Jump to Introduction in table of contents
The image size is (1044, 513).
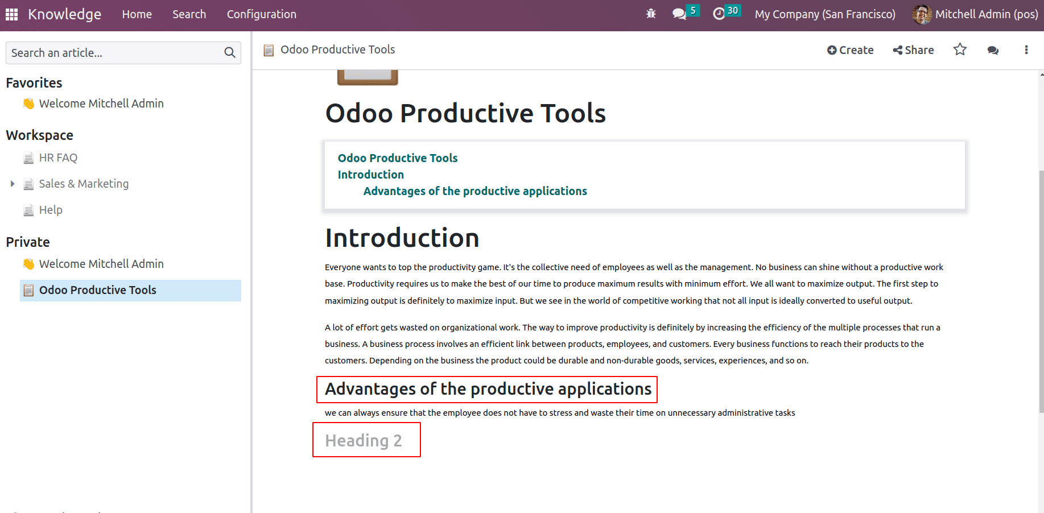pyautogui.click(x=370, y=175)
